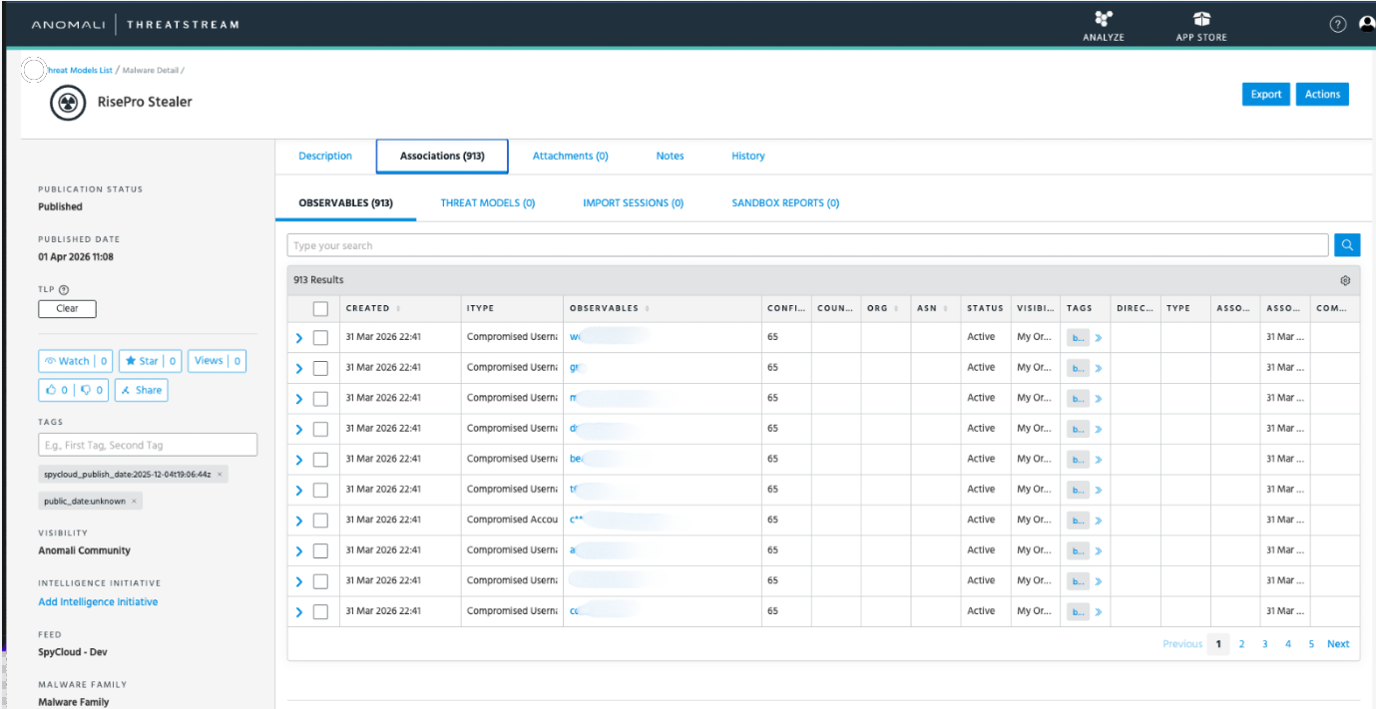Check the box for the 'gr' observable row
The image size is (1376, 709).
tap(320, 368)
